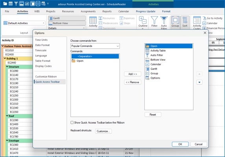Click the Group icon in title bar toolbar
225x157 pixels.
coord(38,4)
